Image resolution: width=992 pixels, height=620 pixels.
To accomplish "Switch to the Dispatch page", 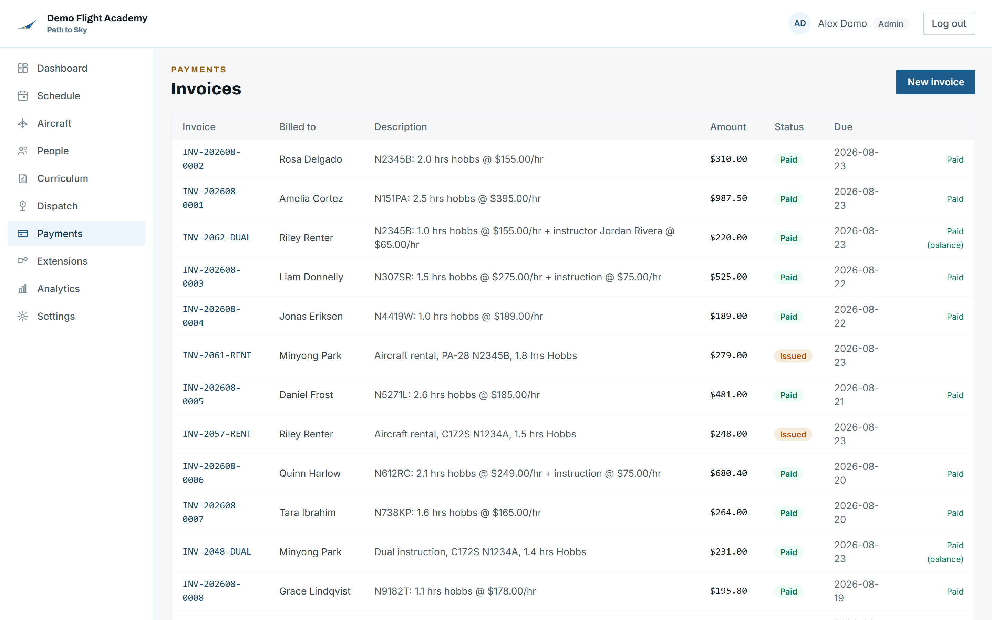I will pyautogui.click(x=77, y=206).
